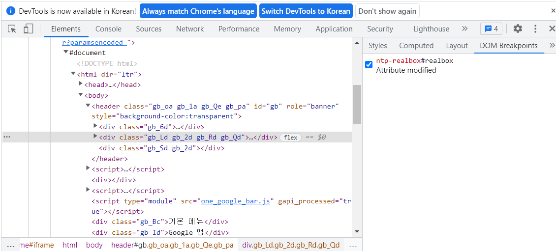
Task: Toggle the flex badge on selected div
Action: (x=290, y=138)
